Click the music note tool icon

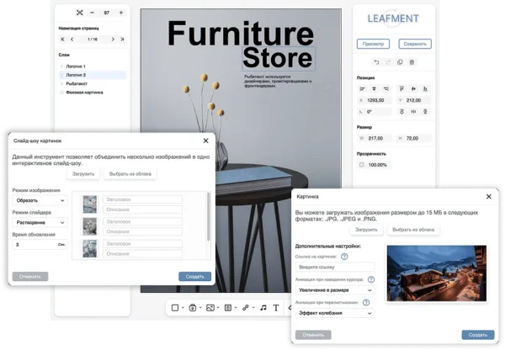263,308
